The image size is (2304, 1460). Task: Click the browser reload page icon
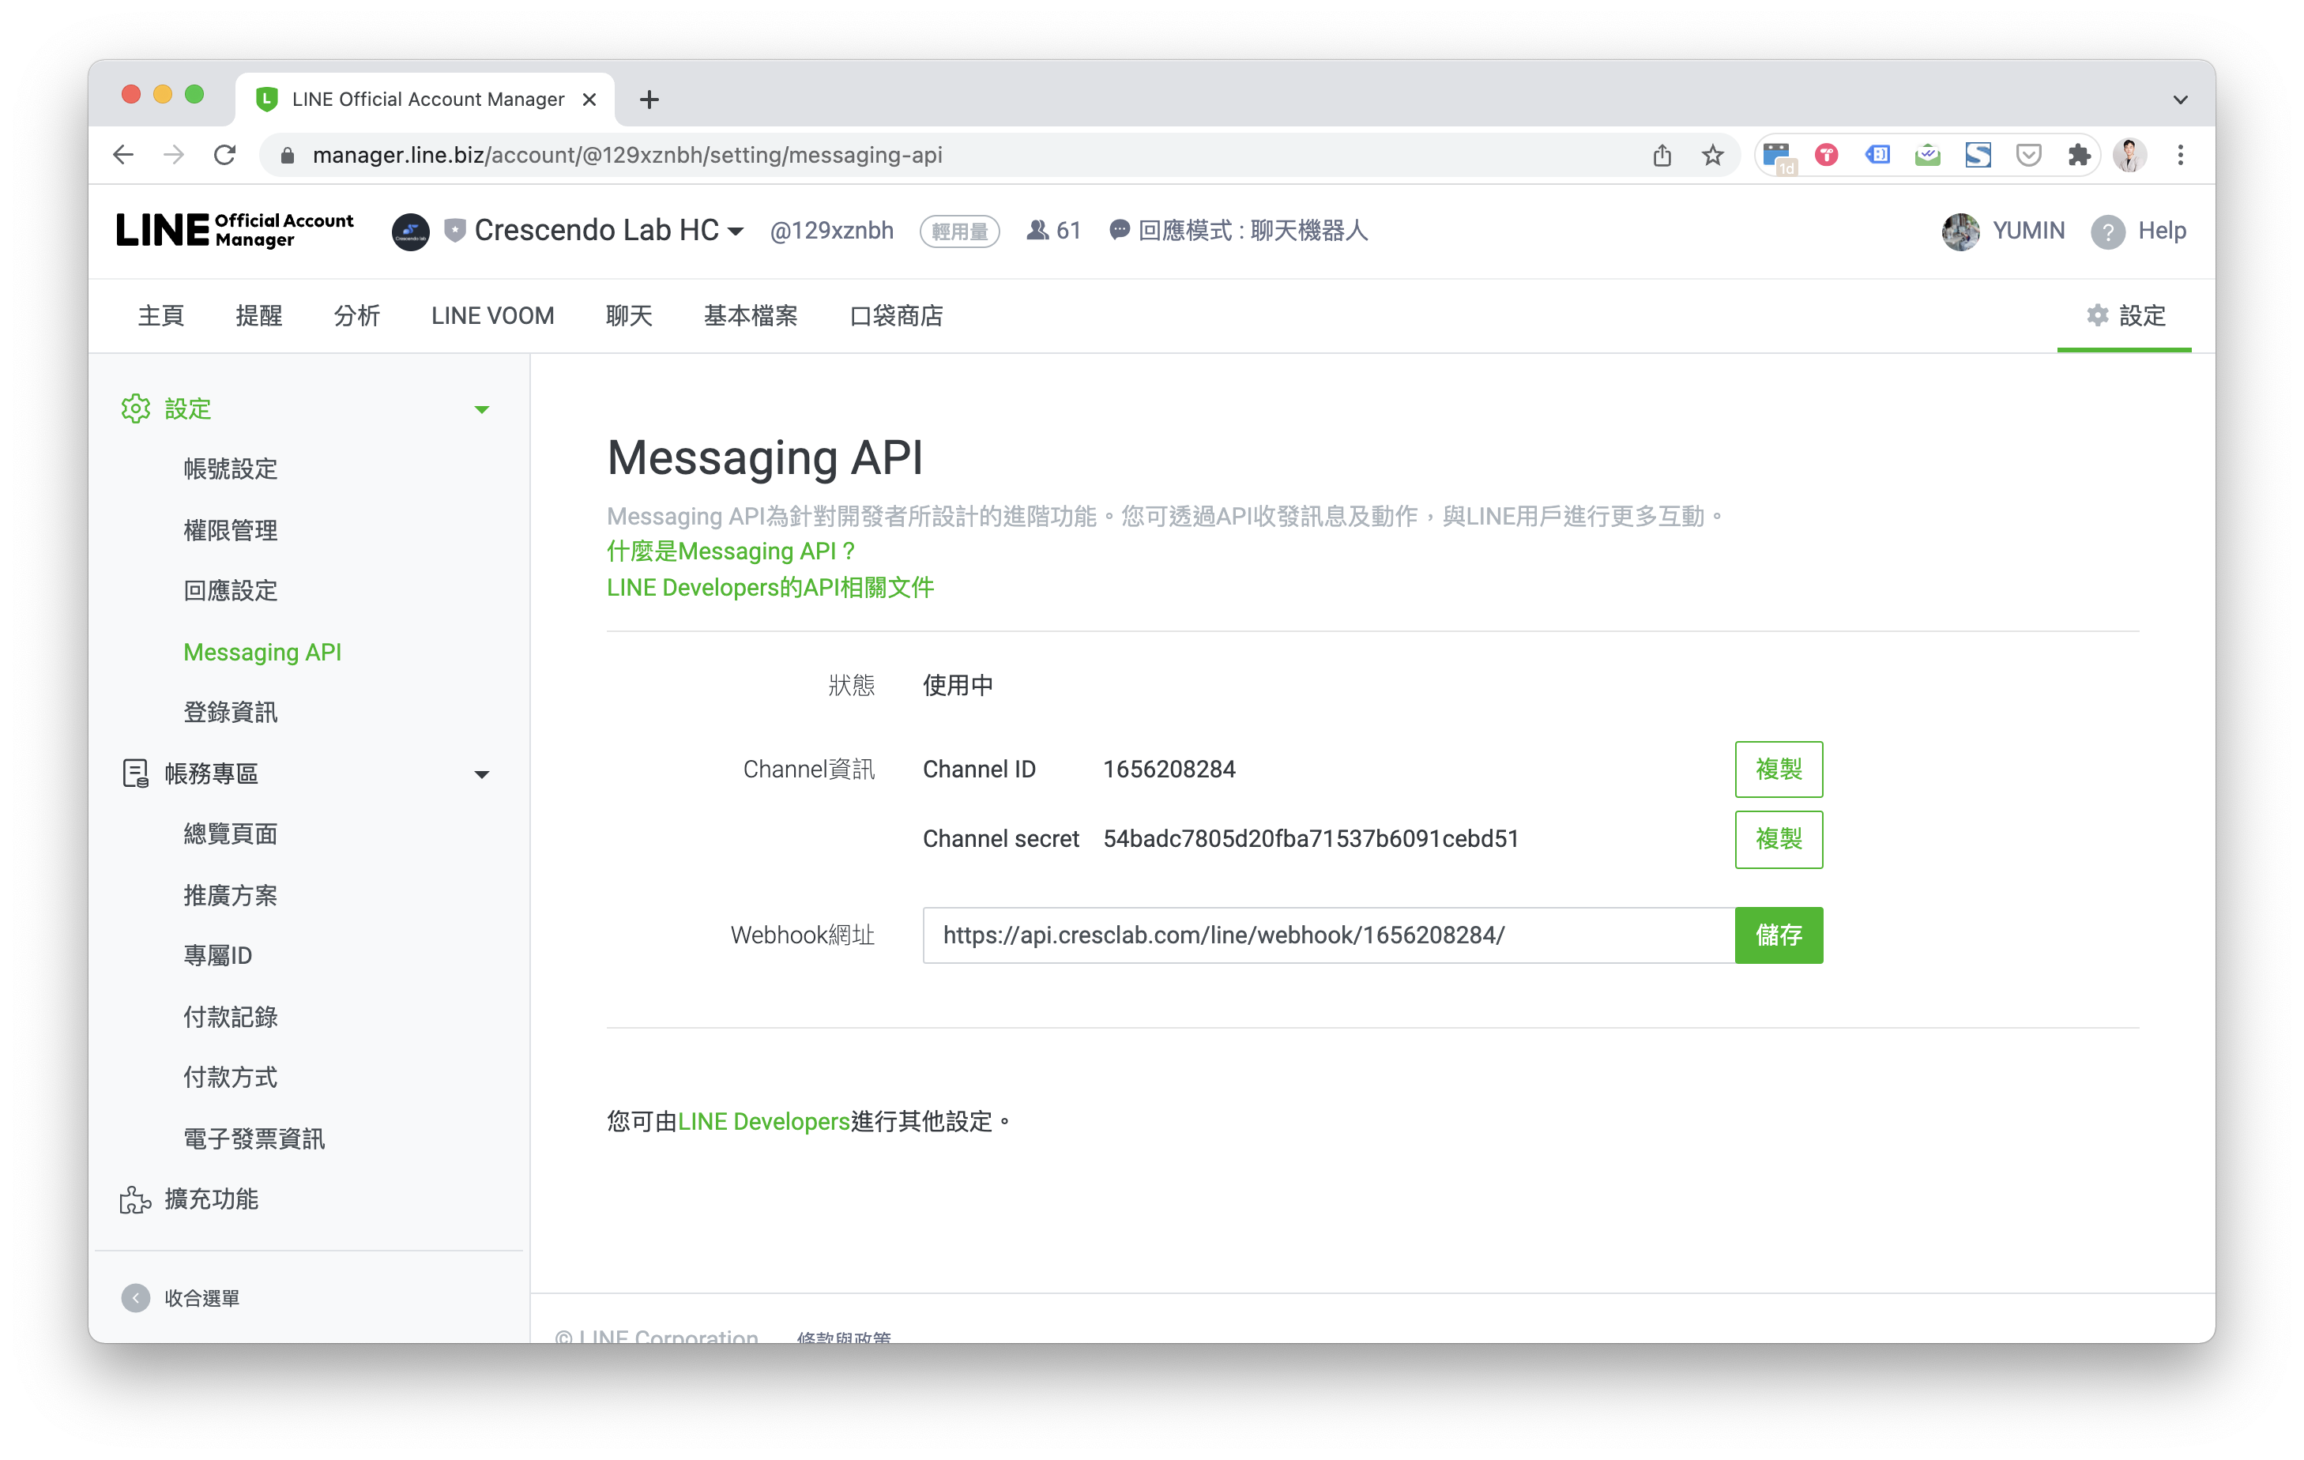[x=225, y=155]
